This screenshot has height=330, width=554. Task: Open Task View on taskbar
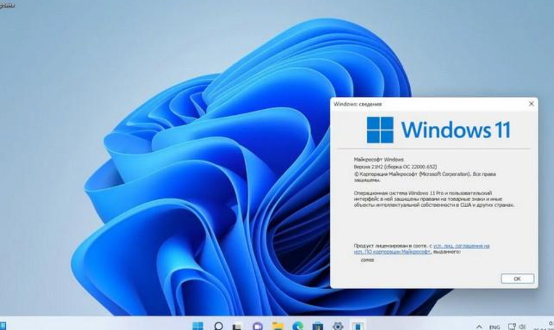[x=237, y=327]
